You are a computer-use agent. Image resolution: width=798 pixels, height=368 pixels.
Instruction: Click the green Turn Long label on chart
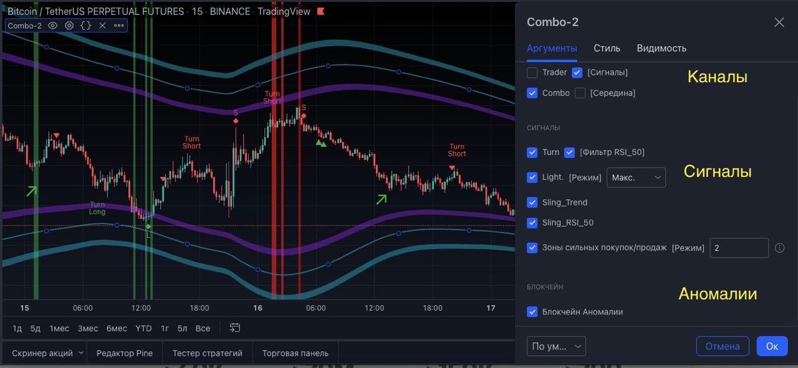97,208
